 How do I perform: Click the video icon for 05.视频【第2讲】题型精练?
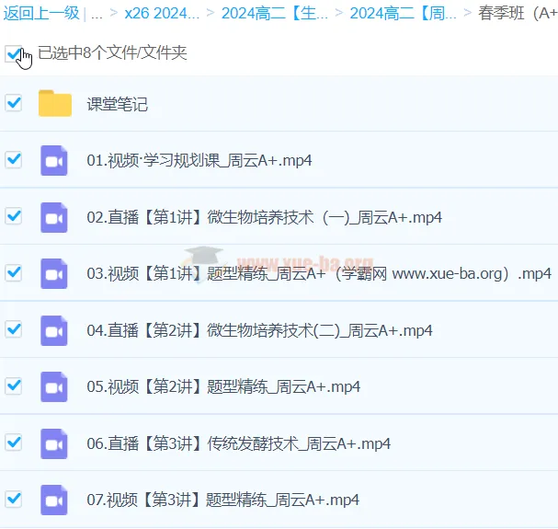click(55, 386)
